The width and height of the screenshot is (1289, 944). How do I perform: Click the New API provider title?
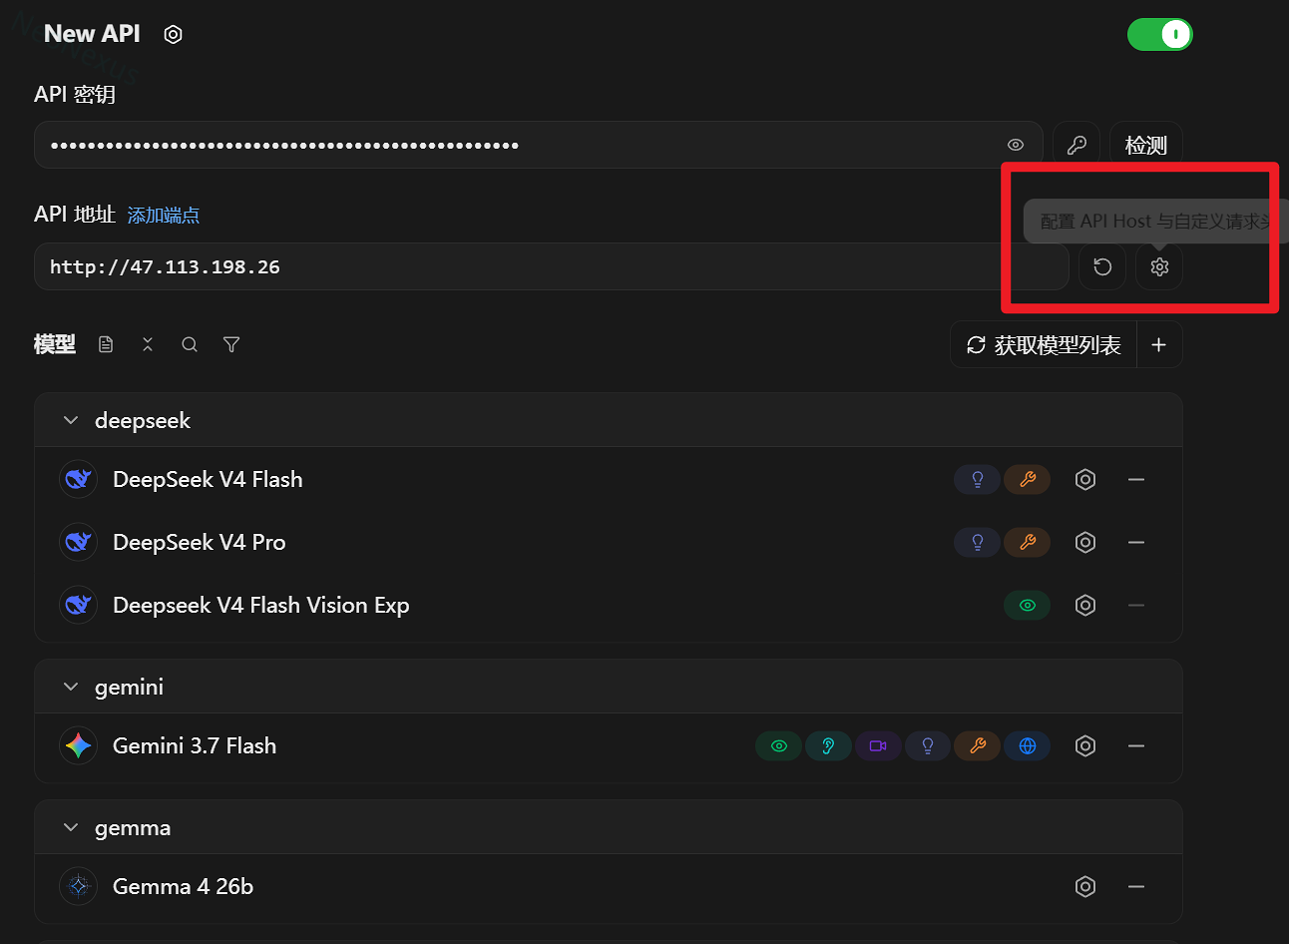(x=92, y=34)
